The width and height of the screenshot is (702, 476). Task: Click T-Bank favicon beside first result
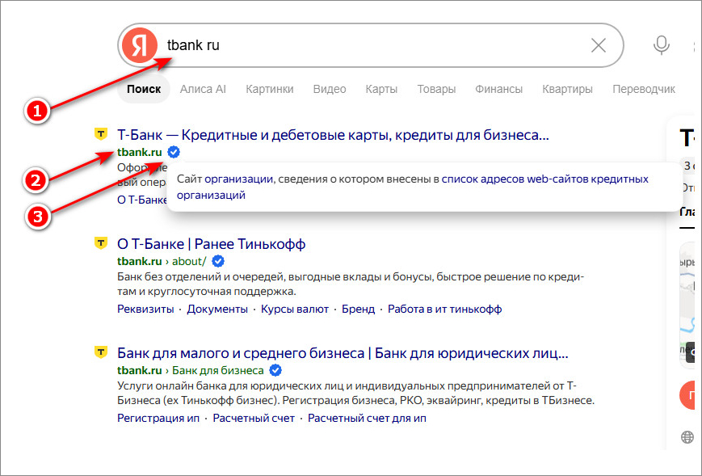click(101, 133)
